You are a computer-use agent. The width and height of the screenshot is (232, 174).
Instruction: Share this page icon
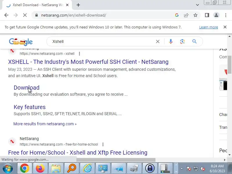(186, 15)
